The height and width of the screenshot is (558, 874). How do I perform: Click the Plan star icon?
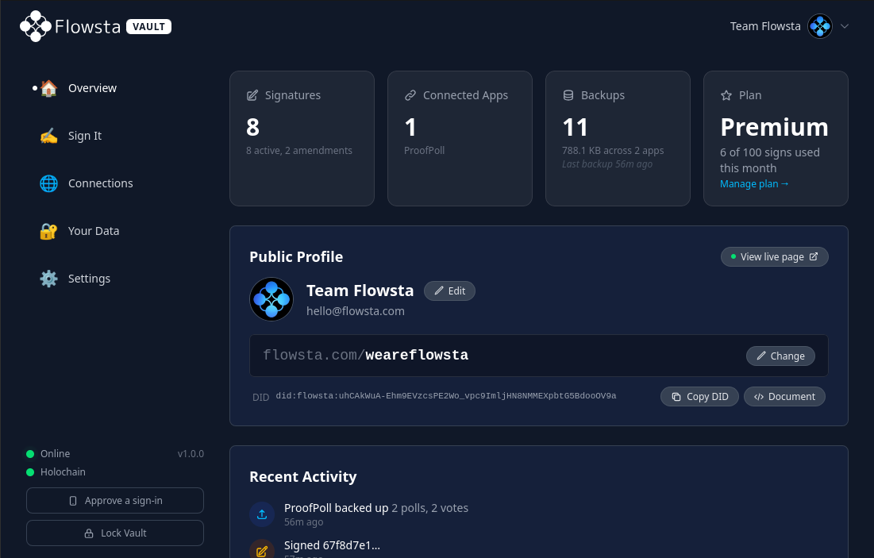pos(726,95)
